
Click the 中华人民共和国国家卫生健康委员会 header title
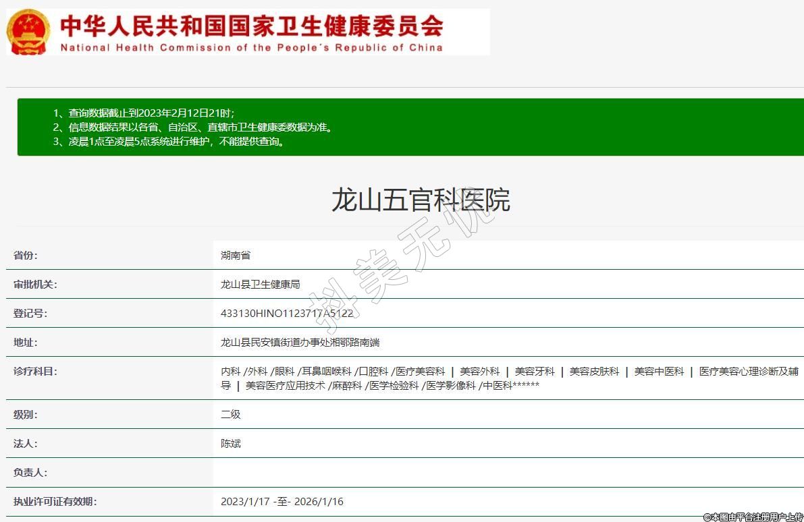pos(251,26)
